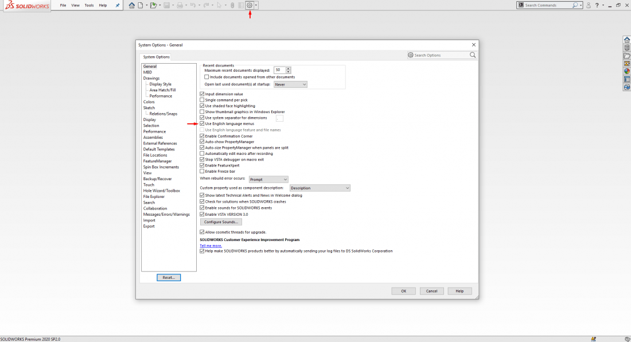Click the Rebuild traffic light icon
631x342 pixels.
(232, 5)
